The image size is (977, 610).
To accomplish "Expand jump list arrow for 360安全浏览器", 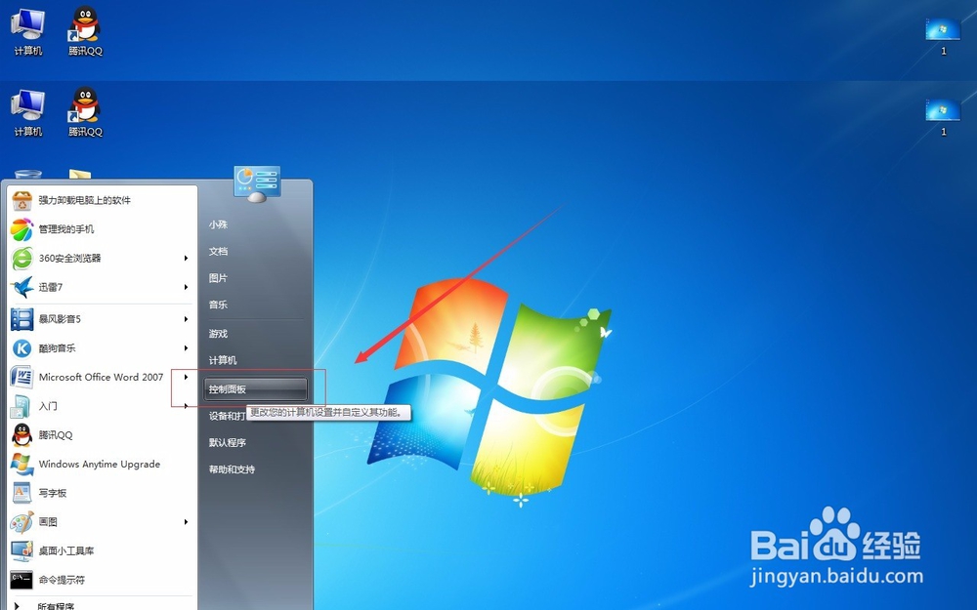I will pos(186,258).
